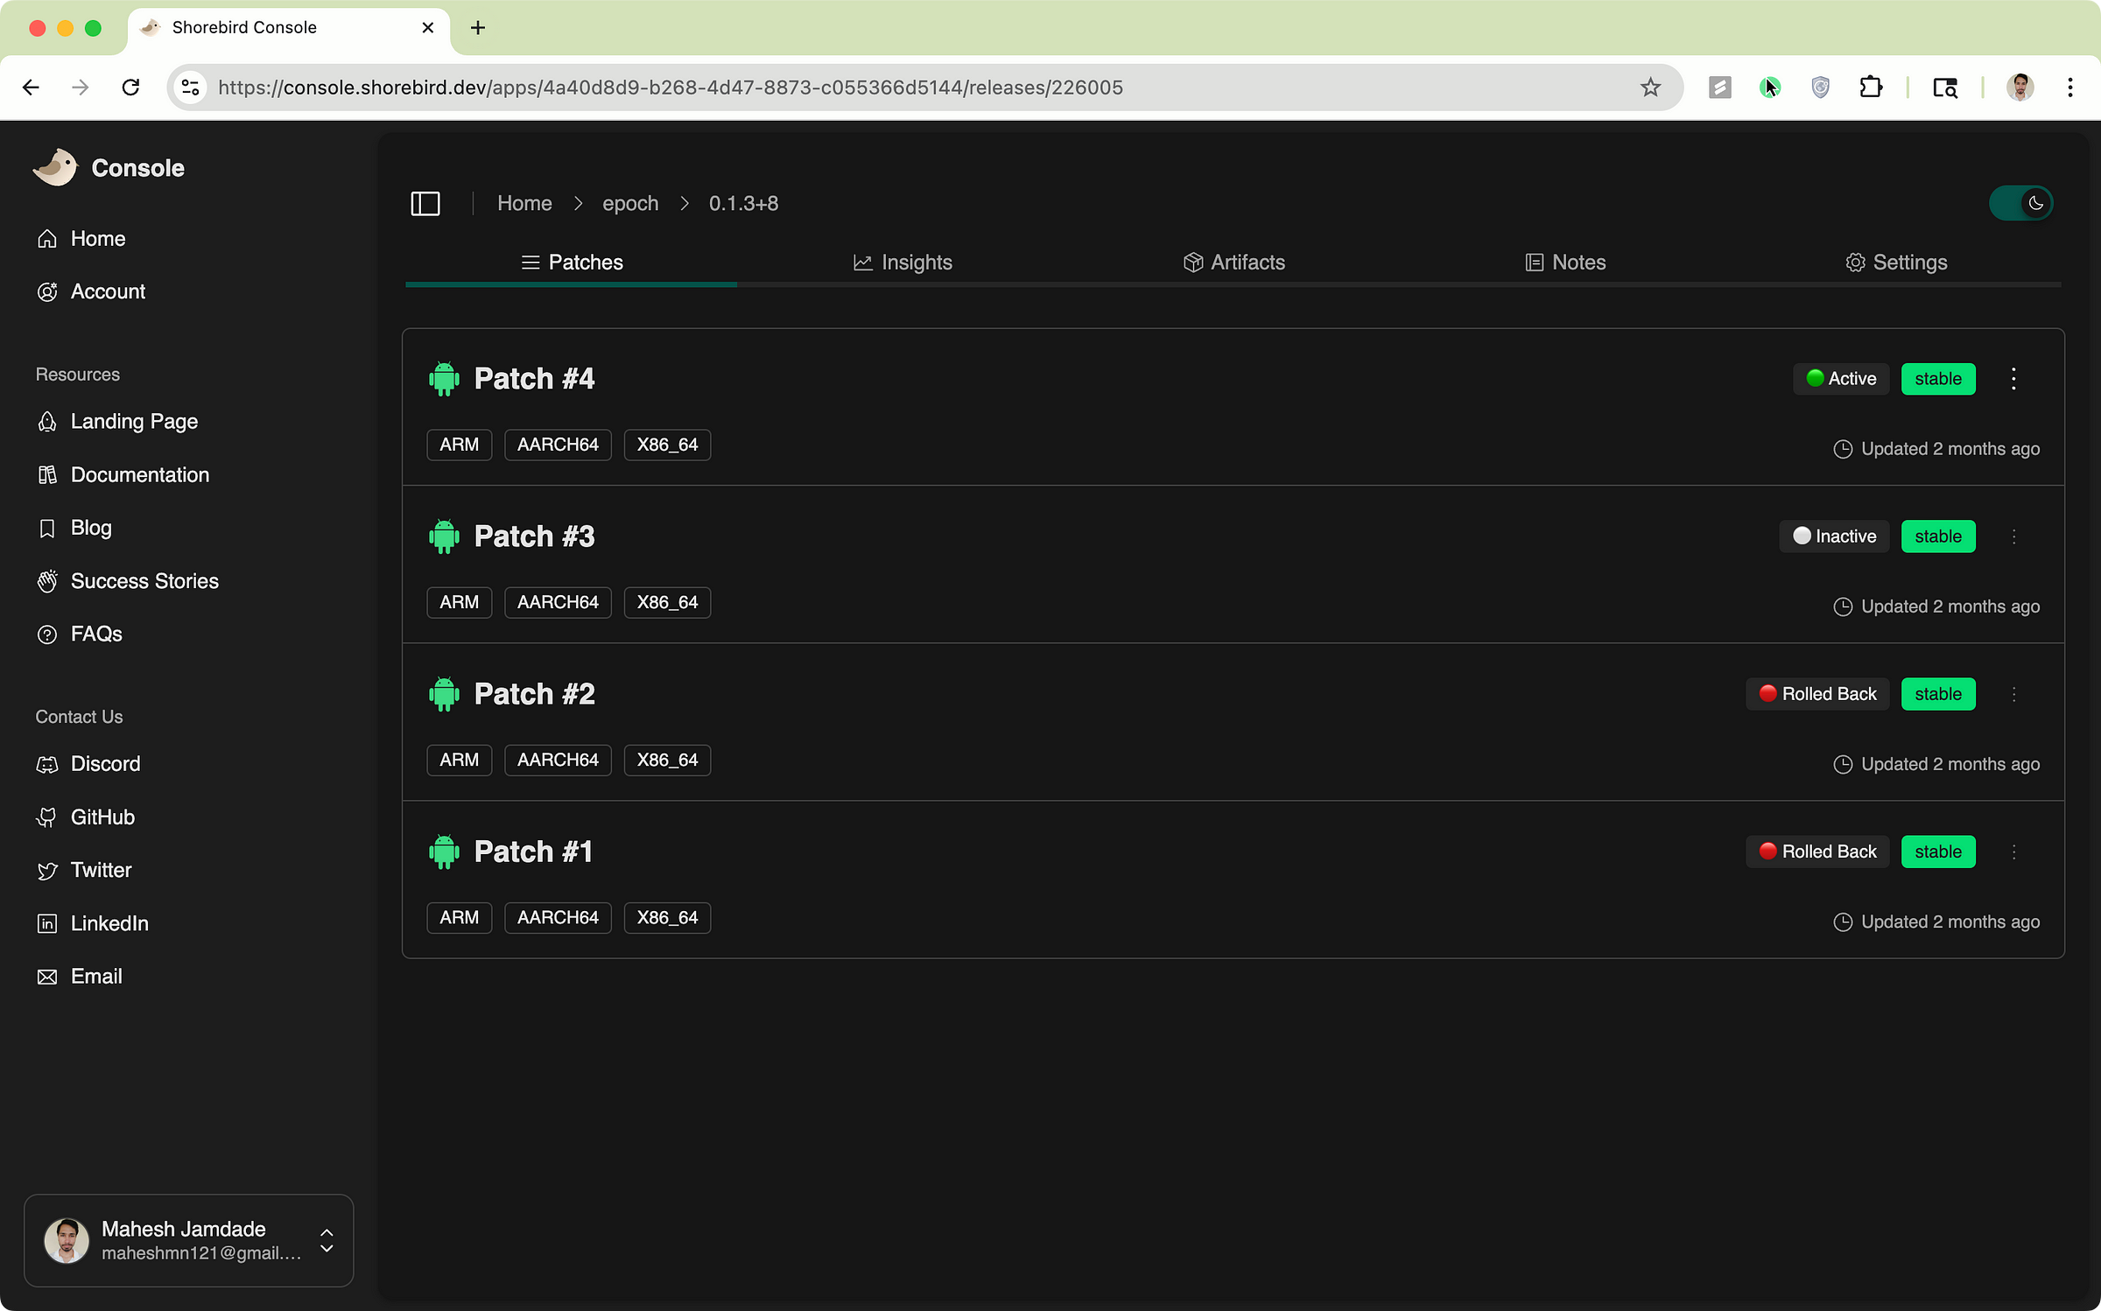Click the browser address bar URL
2101x1311 pixels.
click(x=670, y=88)
